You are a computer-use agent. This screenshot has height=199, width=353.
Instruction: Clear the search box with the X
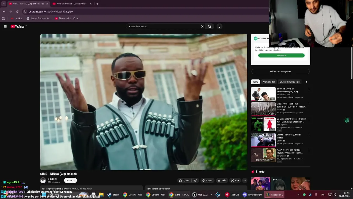click(x=202, y=27)
